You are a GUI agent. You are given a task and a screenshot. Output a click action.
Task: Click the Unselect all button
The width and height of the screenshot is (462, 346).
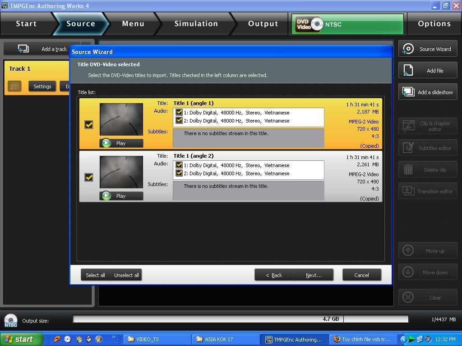point(126,275)
